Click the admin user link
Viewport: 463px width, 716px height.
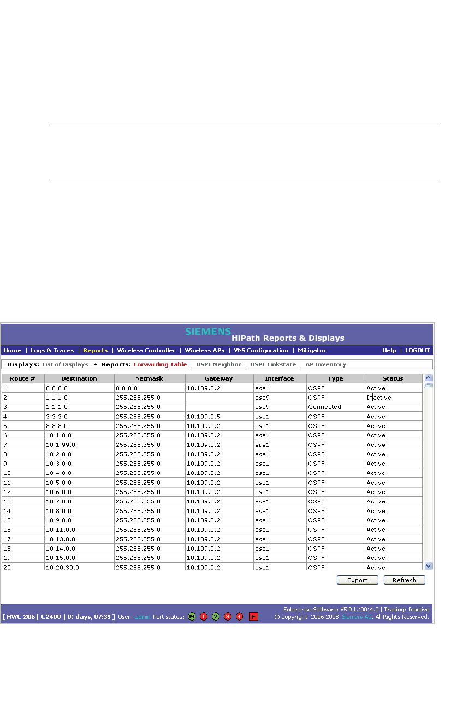143,617
